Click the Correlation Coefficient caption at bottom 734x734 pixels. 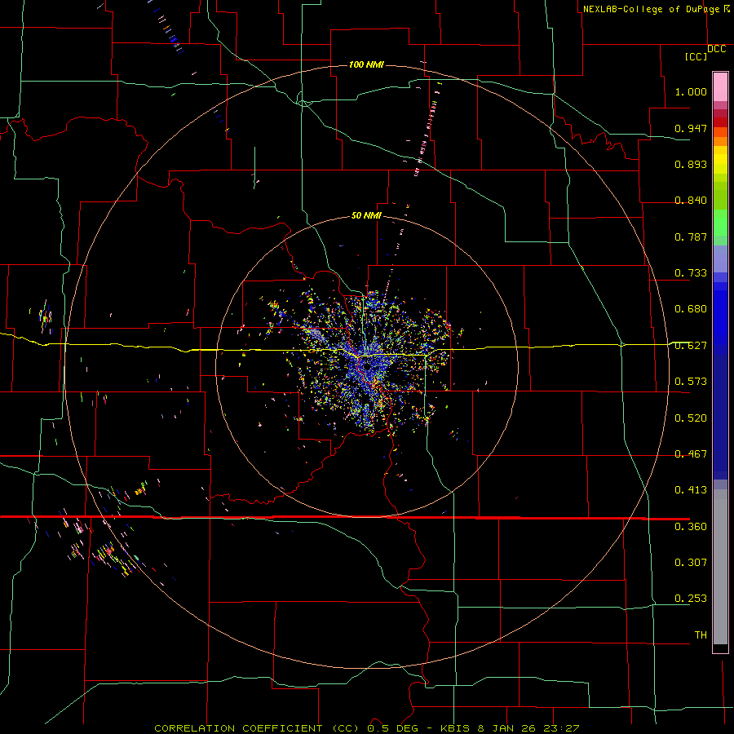(x=367, y=728)
